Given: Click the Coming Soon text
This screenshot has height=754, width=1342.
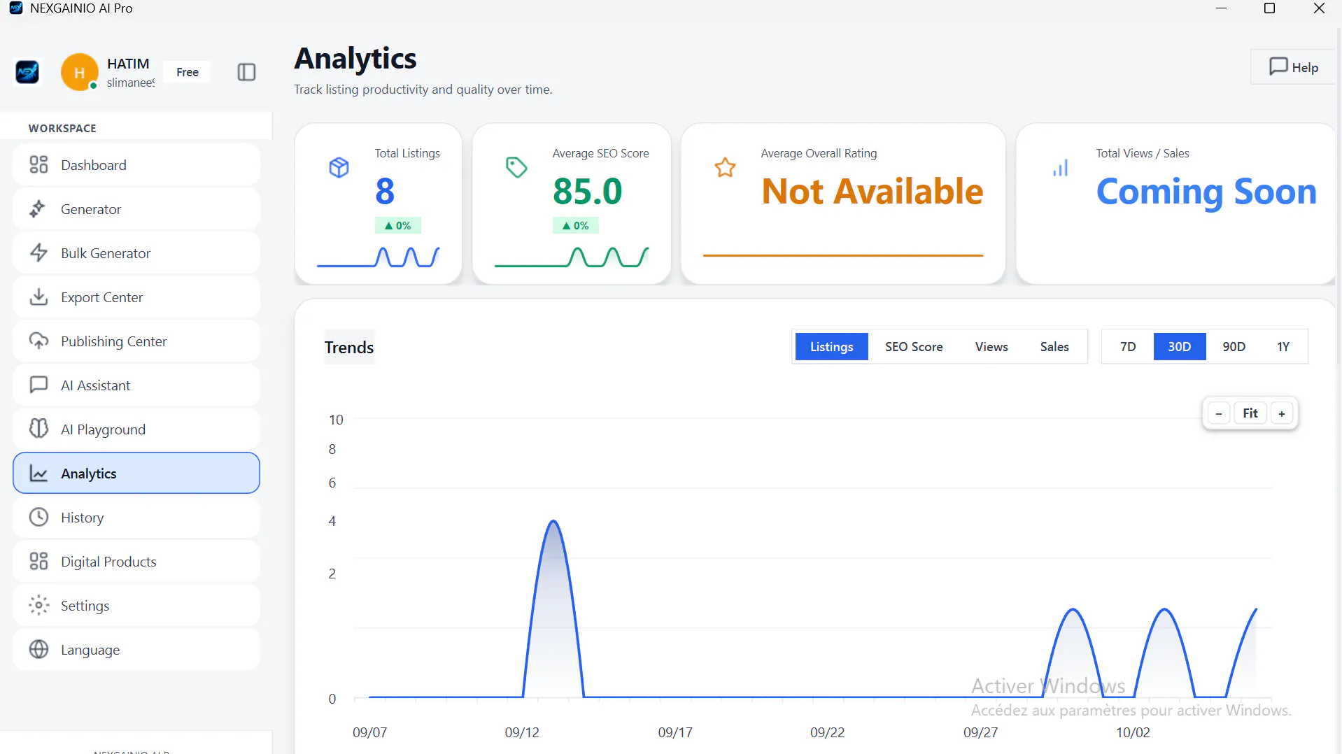Looking at the screenshot, I should tap(1206, 191).
